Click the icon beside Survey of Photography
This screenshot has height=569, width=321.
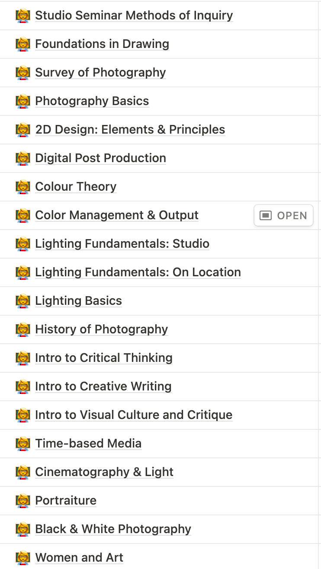pos(22,73)
